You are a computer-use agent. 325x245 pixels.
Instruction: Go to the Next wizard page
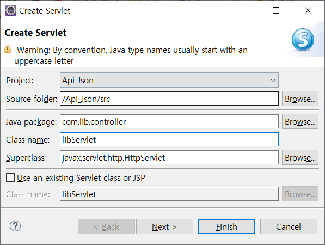click(164, 226)
